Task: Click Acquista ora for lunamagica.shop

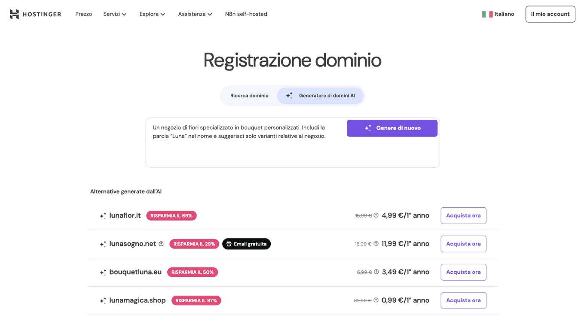Action: click(463, 300)
